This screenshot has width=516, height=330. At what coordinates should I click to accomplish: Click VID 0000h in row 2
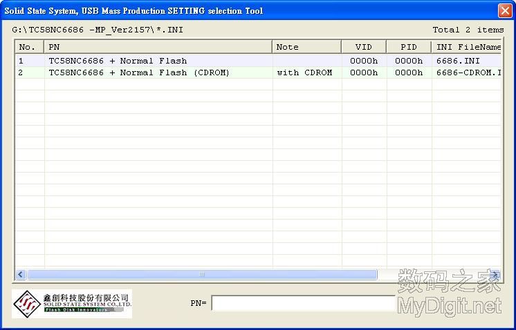point(364,72)
